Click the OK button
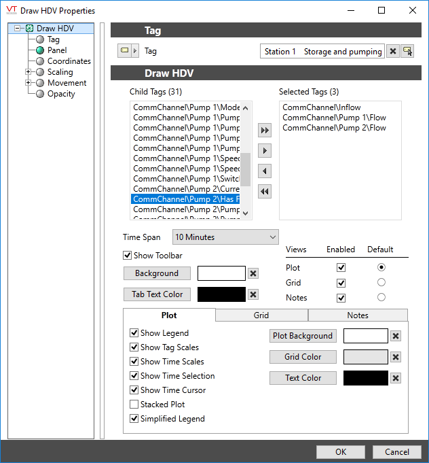 [341, 452]
